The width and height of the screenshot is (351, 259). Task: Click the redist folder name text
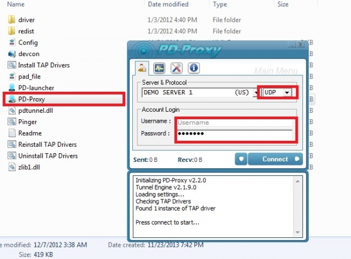coord(26,31)
